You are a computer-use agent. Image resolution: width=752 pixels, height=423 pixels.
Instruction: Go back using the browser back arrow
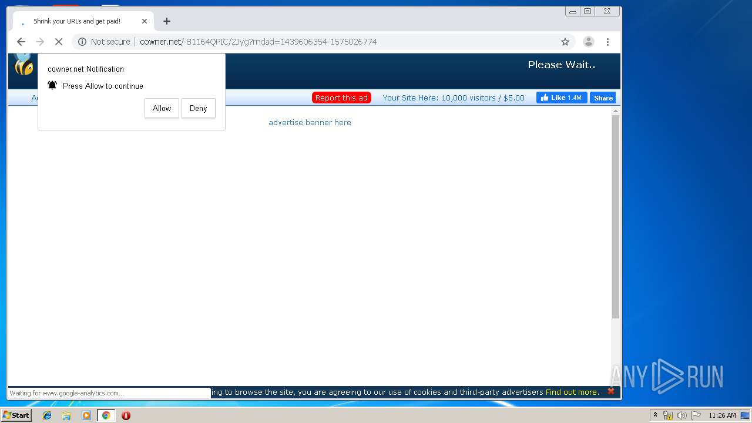(x=21, y=42)
